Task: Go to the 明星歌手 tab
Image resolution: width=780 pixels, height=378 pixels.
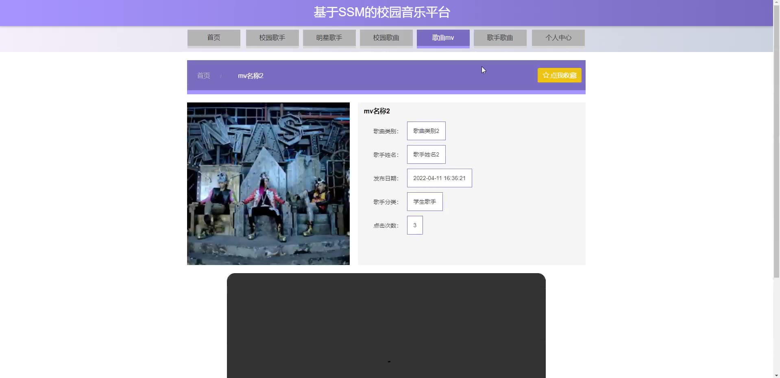Action: pyautogui.click(x=329, y=38)
